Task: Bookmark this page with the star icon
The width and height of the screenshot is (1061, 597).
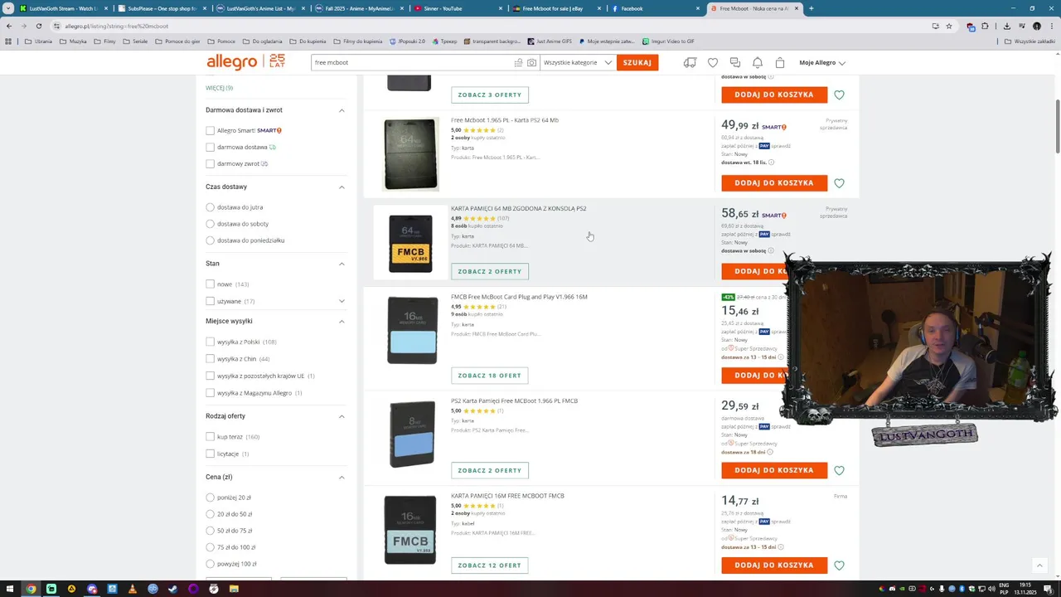Action: coord(949,26)
